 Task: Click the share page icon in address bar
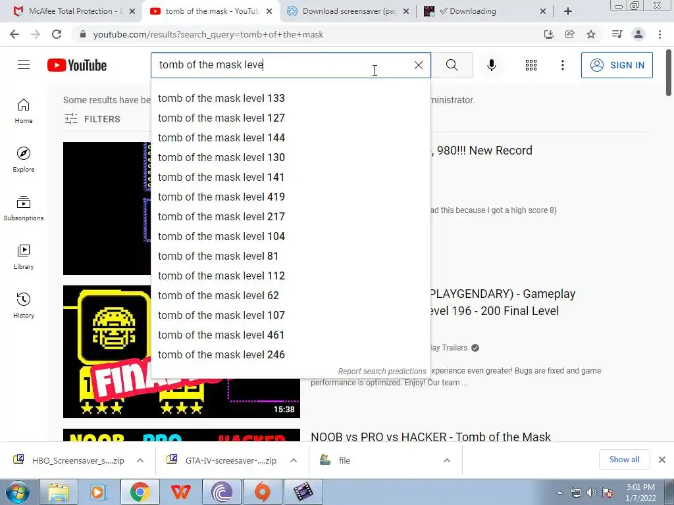click(x=569, y=34)
